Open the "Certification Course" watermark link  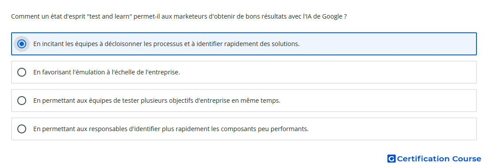(x=434, y=159)
